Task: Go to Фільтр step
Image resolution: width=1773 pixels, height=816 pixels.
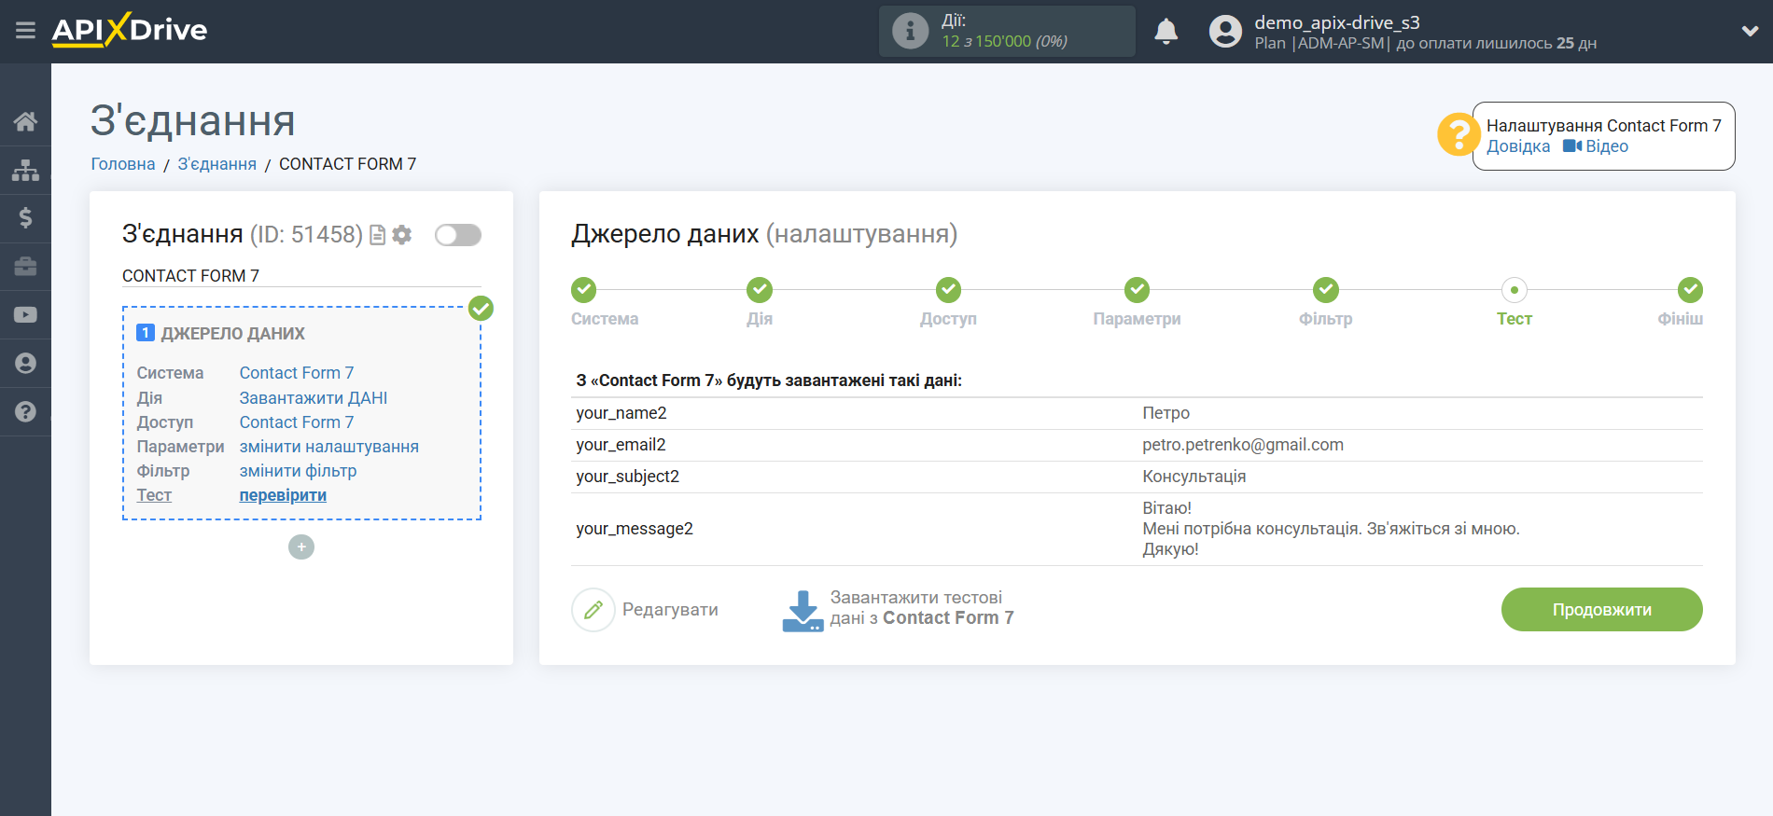Action: (x=1326, y=290)
